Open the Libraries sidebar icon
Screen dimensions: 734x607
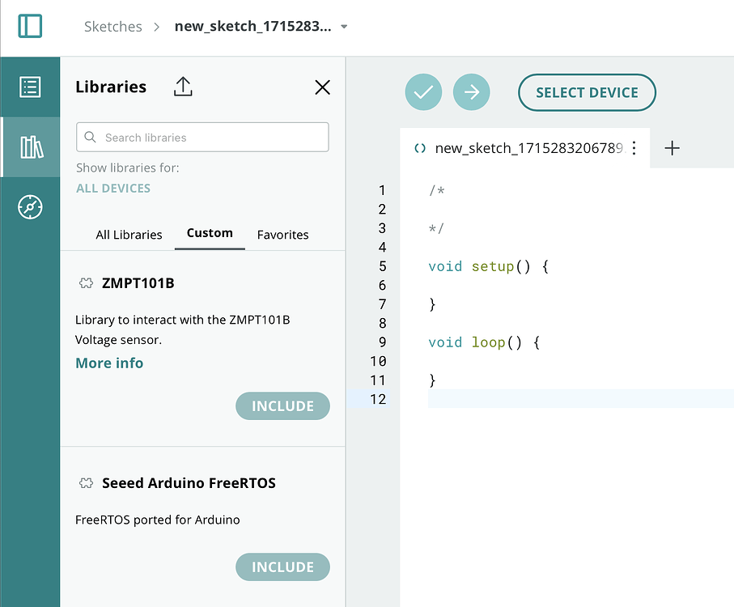(x=32, y=146)
